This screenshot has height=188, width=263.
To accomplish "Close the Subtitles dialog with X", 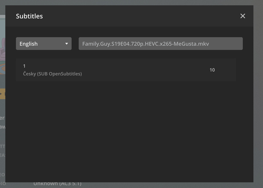I will pos(243,16).
